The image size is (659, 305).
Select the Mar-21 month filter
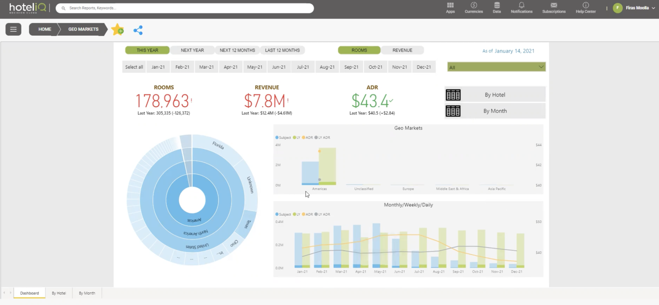coord(206,67)
